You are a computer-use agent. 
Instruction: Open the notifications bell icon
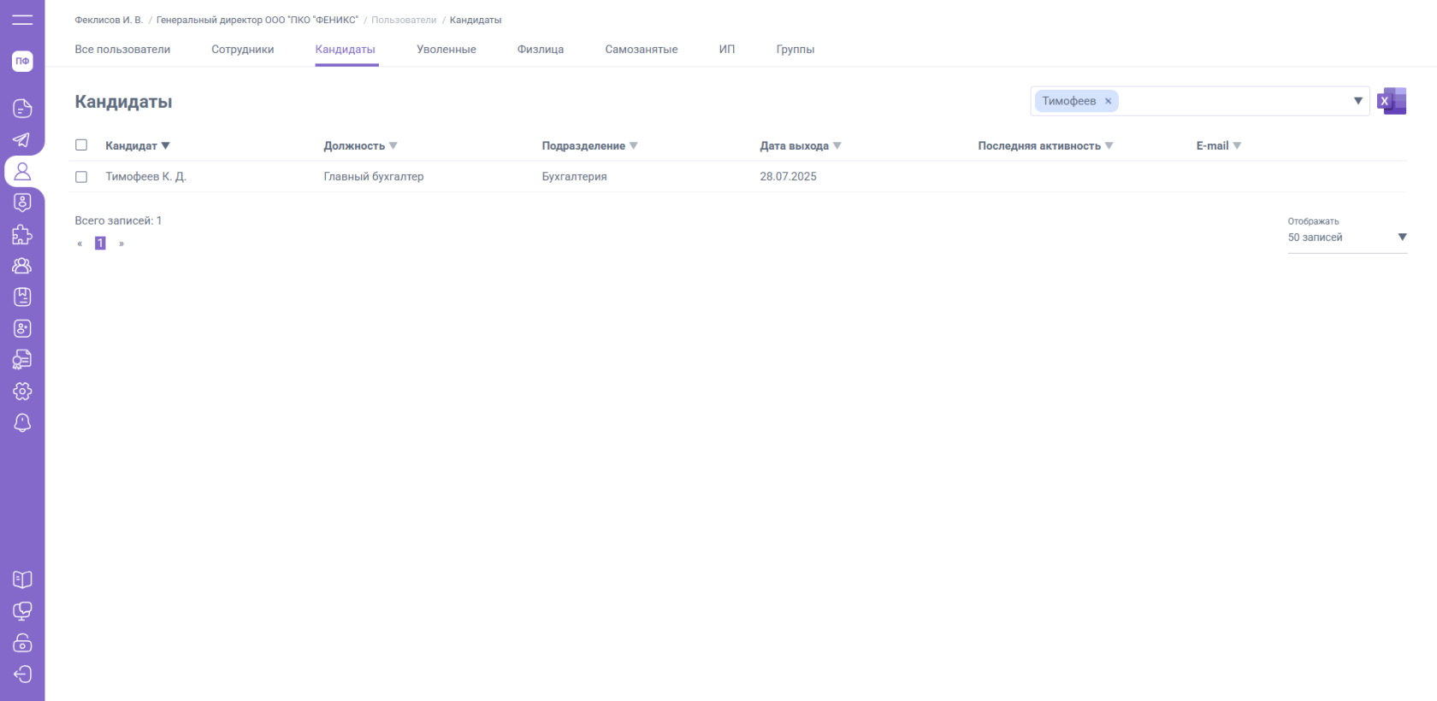point(22,423)
